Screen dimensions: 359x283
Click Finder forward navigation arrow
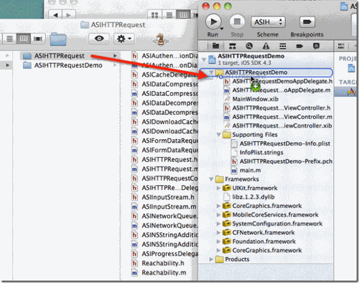pyautogui.click(x=68, y=15)
